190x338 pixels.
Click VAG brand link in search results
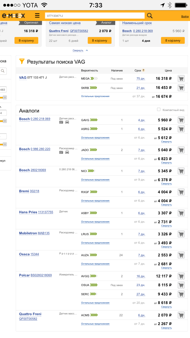point(23,78)
